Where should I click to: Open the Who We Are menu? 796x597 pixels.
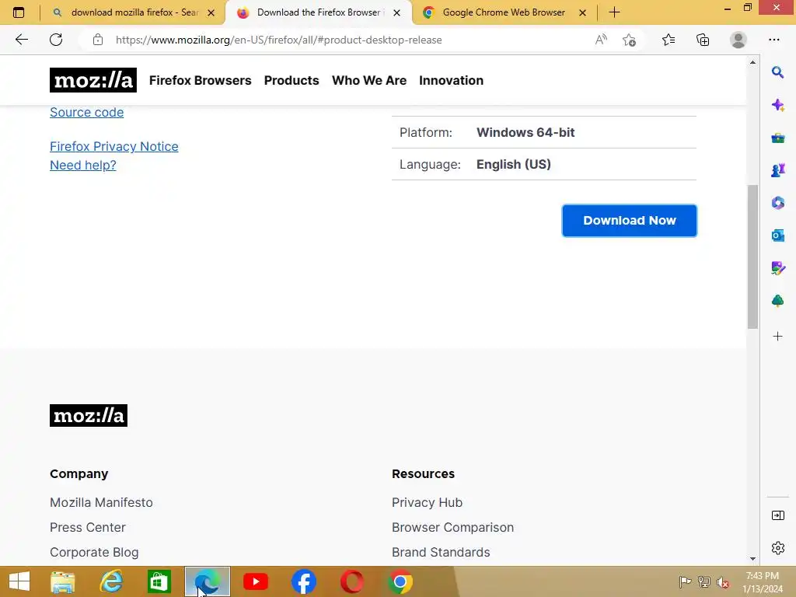click(x=369, y=80)
